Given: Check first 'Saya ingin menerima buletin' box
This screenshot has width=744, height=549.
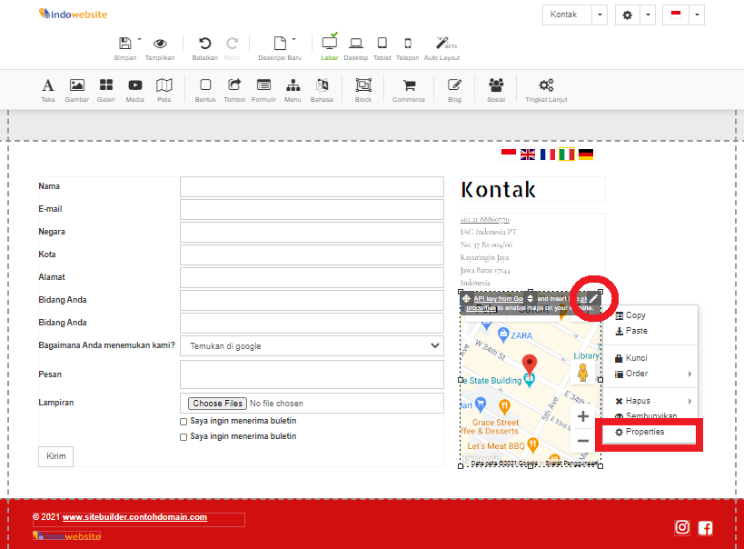Looking at the screenshot, I should (184, 422).
